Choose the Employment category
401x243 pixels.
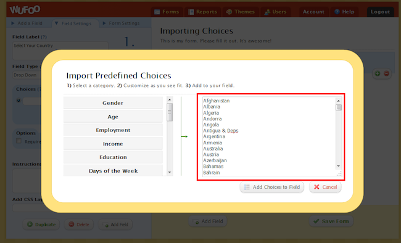pos(113,130)
